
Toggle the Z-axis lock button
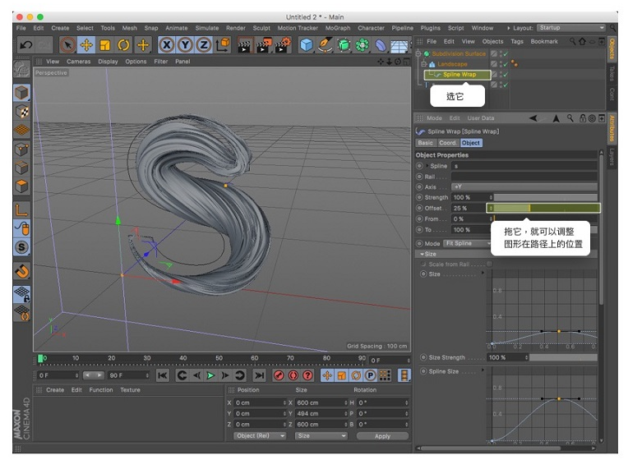click(203, 45)
